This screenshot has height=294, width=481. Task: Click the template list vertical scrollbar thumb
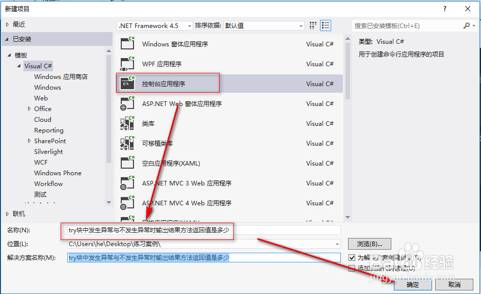(348, 71)
